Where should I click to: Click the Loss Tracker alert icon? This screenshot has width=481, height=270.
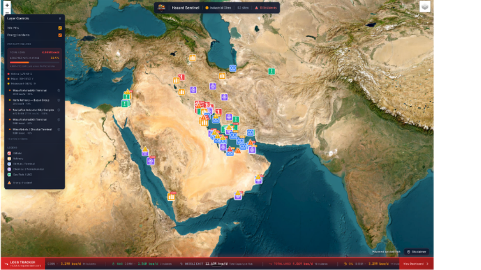click(x=5, y=264)
